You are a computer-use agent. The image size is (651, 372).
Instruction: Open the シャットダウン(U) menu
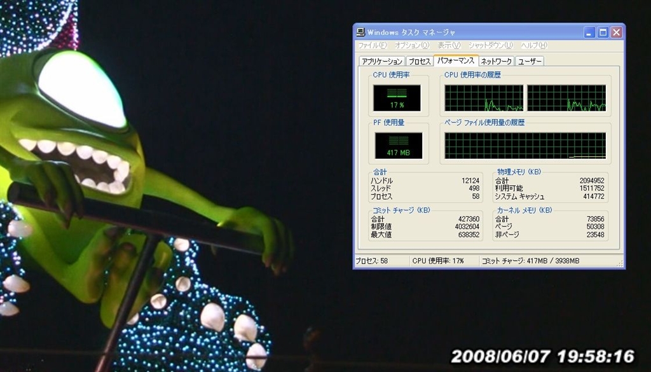pyautogui.click(x=491, y=45)
